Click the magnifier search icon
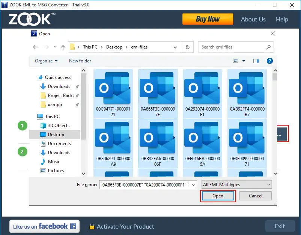 coord(269,47)
